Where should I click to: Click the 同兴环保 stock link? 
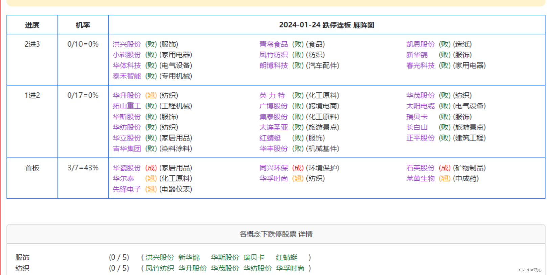(x=274, y=168)
